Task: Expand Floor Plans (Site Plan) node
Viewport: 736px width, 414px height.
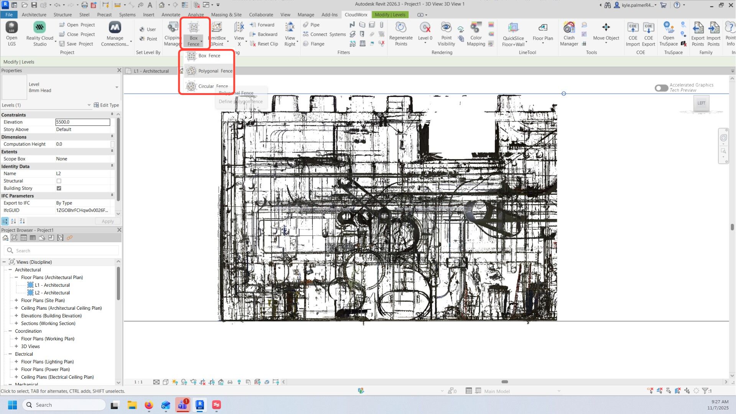Action: pos(16,301)
